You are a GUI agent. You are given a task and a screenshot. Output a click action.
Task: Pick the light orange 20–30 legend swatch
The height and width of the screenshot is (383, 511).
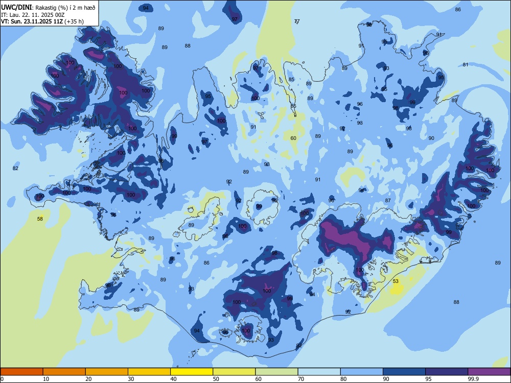pyautogui.click(x=107, y=372)
